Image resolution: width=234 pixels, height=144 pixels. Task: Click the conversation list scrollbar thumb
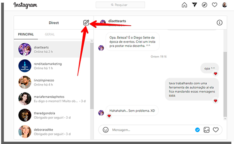(92, 76)
